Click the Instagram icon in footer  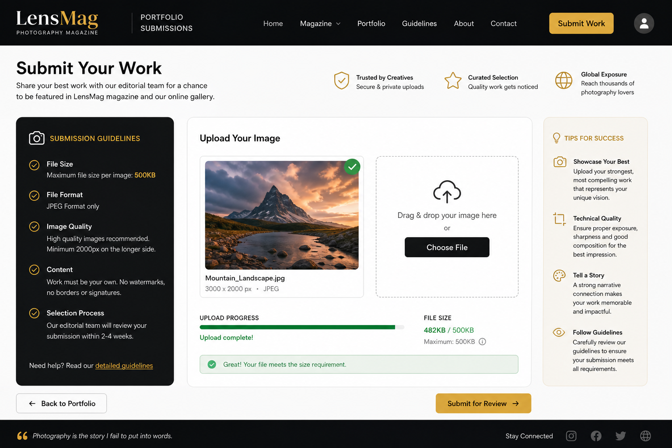[x=571, y=436]
